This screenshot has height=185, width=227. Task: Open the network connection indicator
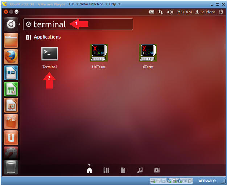click(x=161, y=12)
